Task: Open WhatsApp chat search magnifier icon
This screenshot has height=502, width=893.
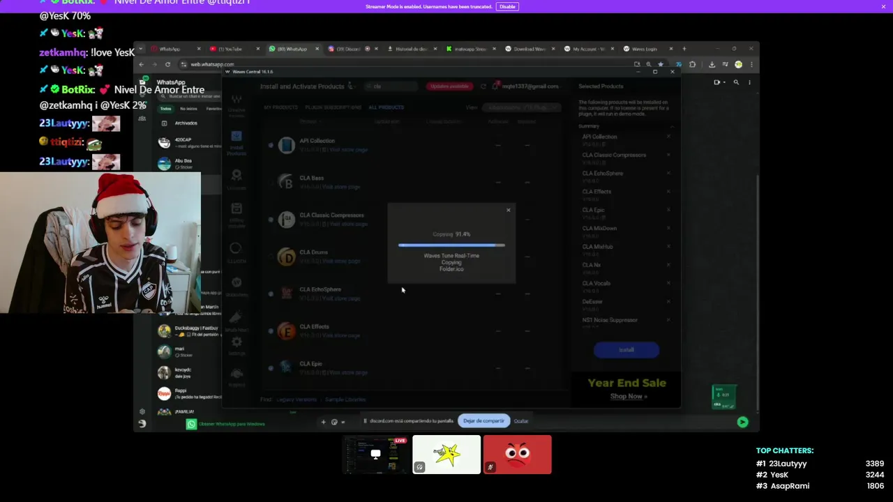Action: tap(736, 82)
